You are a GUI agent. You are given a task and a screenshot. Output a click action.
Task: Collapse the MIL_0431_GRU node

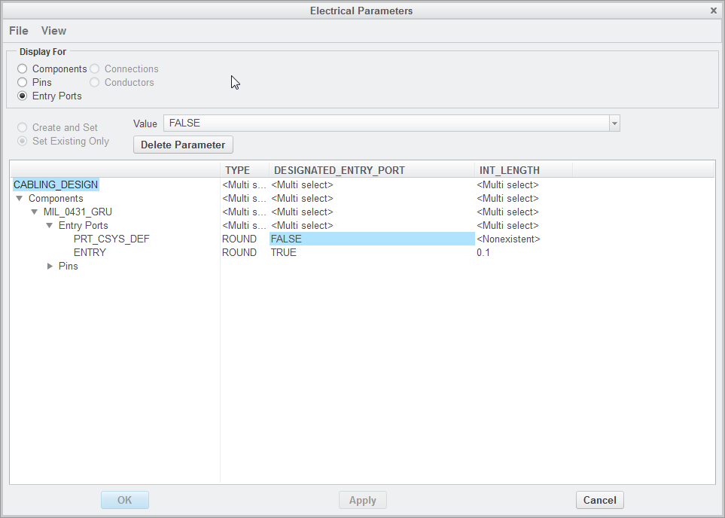34,212
